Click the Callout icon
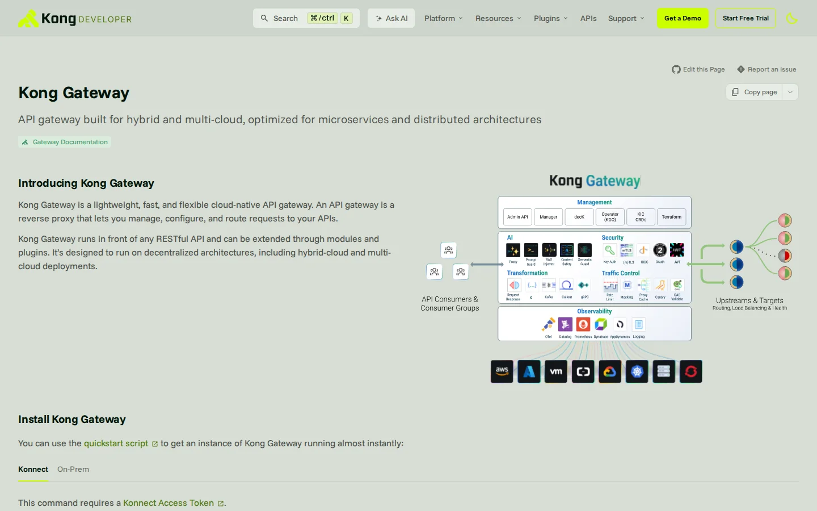This screenshot has width=817, height=511. click(x=566, y=286)
